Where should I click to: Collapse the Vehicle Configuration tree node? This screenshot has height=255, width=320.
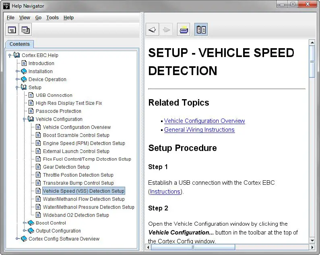click(24, 119)
